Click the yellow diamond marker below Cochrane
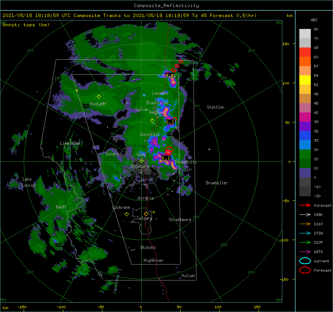Screen dimensions: 333x312 (127, 214)
